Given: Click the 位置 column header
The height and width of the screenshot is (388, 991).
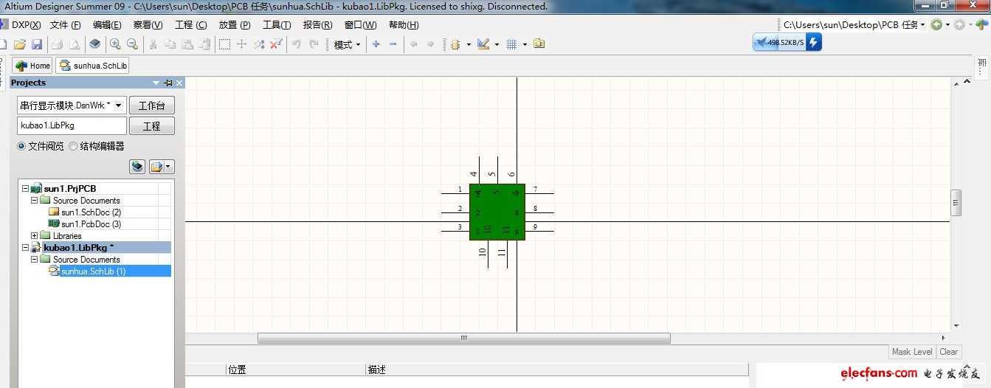Looking at the screenshot, I should (296, 370).
